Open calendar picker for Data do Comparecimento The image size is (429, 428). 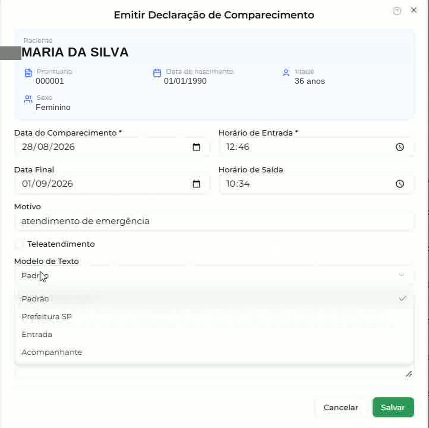tap(196, 147)
